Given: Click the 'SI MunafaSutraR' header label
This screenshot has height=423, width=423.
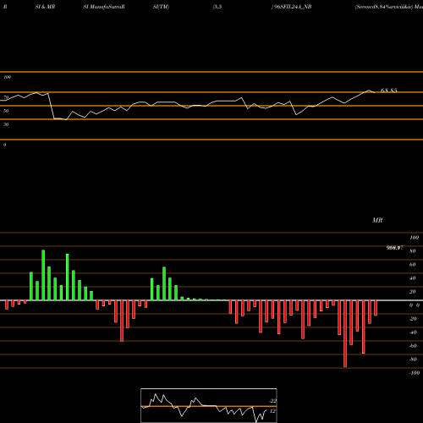Looking at the screenshot, I should [x=104, y=7].
